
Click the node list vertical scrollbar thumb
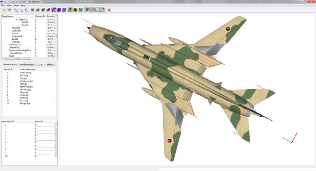[56, 36]
